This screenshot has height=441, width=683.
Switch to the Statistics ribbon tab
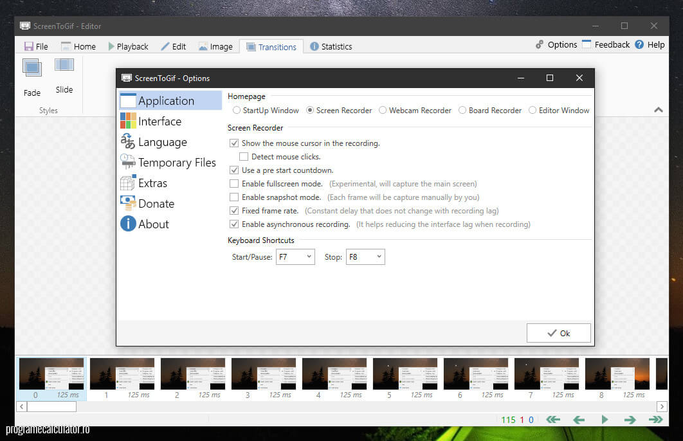331,46
